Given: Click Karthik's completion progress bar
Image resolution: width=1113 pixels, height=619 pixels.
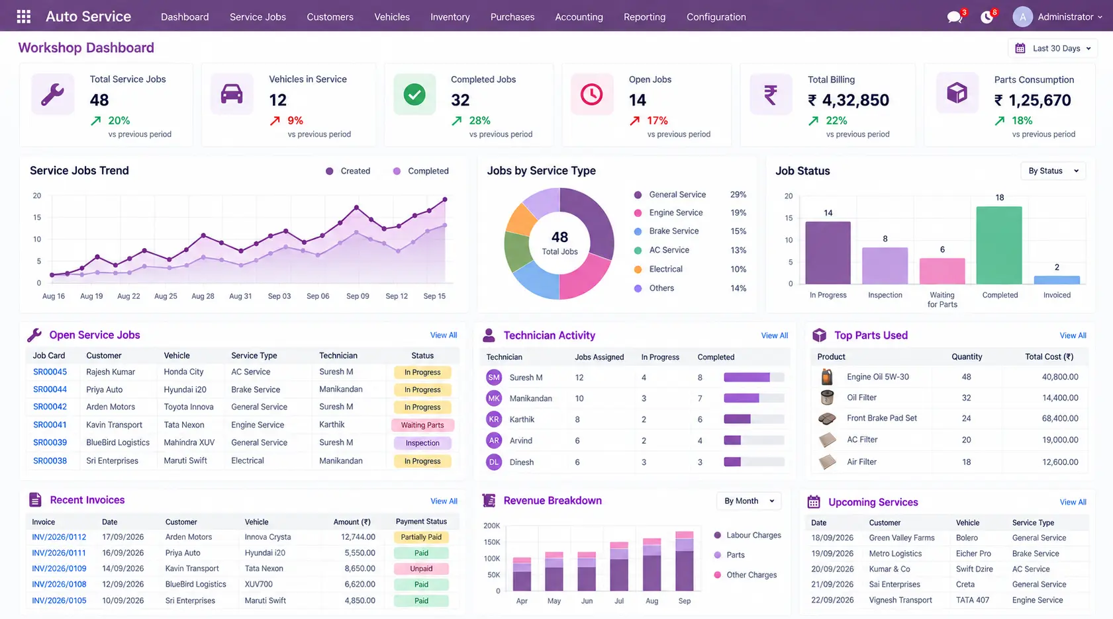Looking at the screenshot, I should 753,419.
